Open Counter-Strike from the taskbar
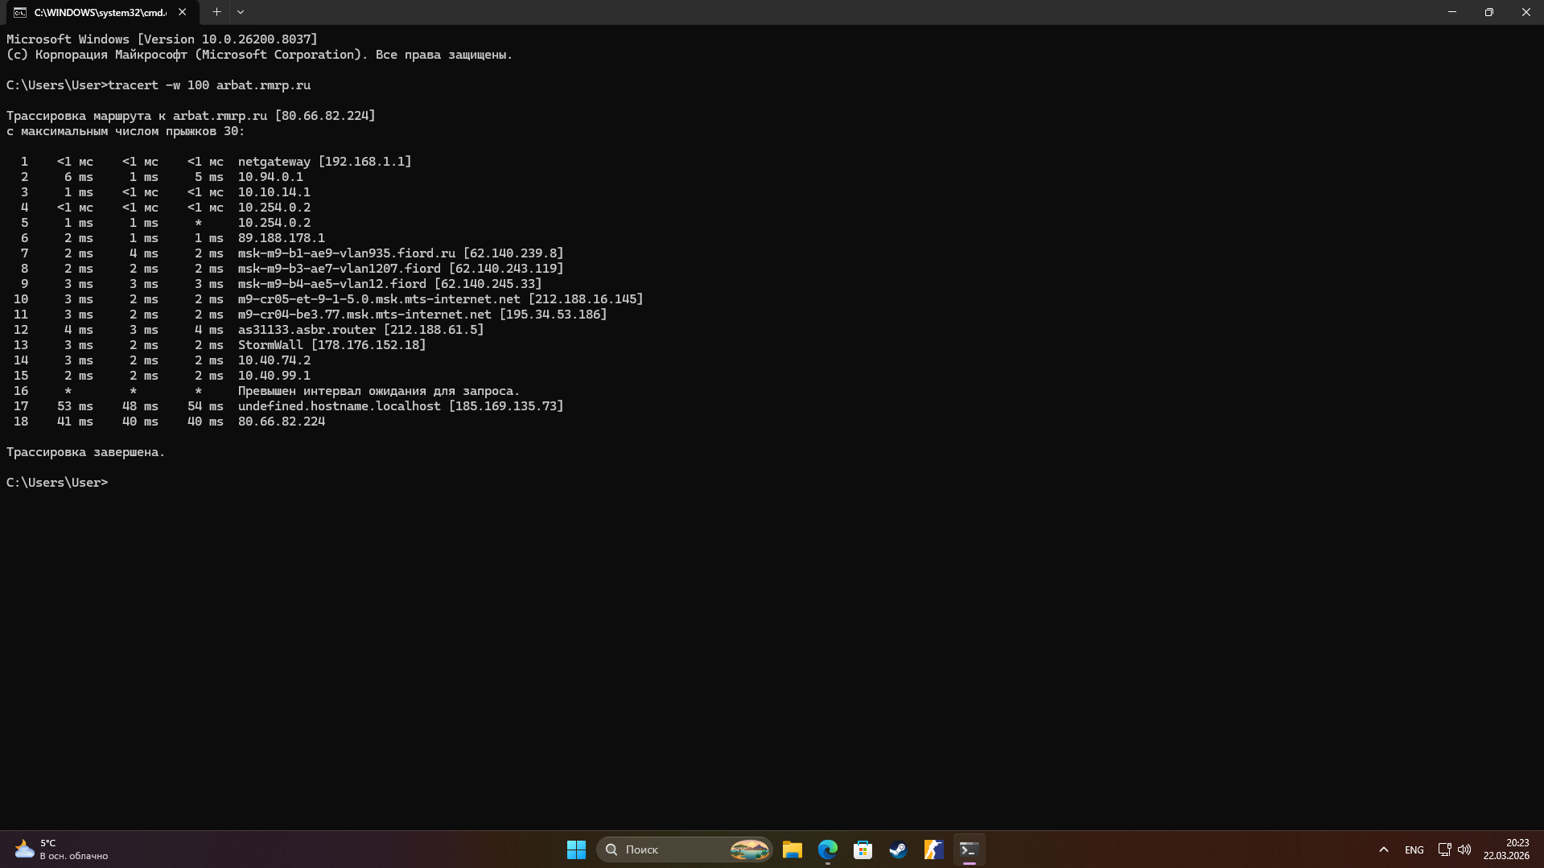Screen dimensions: 1544x868 (x=933, y=849)
